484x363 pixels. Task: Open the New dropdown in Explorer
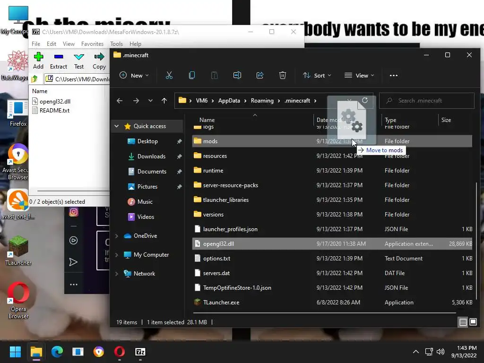(134, 75)
